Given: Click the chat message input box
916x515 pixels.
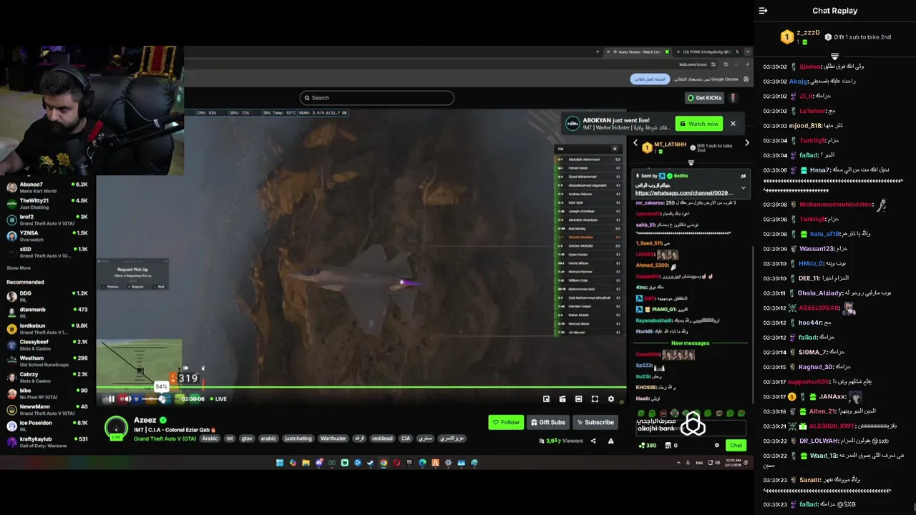Looking at the screenshot, I should [691, 427].
